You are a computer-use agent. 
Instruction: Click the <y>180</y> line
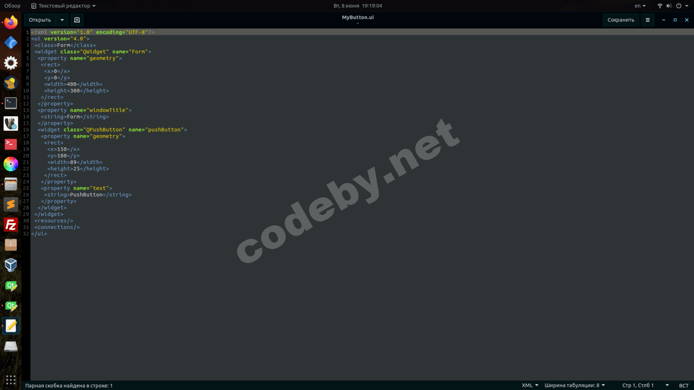pos(63,156)
